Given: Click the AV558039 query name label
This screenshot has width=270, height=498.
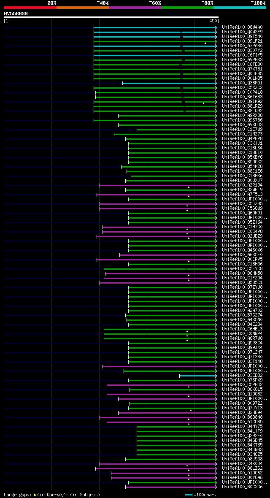Looking at the screenshot, I should 16,14.
